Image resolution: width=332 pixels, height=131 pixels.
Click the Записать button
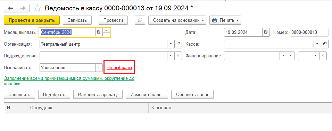point(77,20)
